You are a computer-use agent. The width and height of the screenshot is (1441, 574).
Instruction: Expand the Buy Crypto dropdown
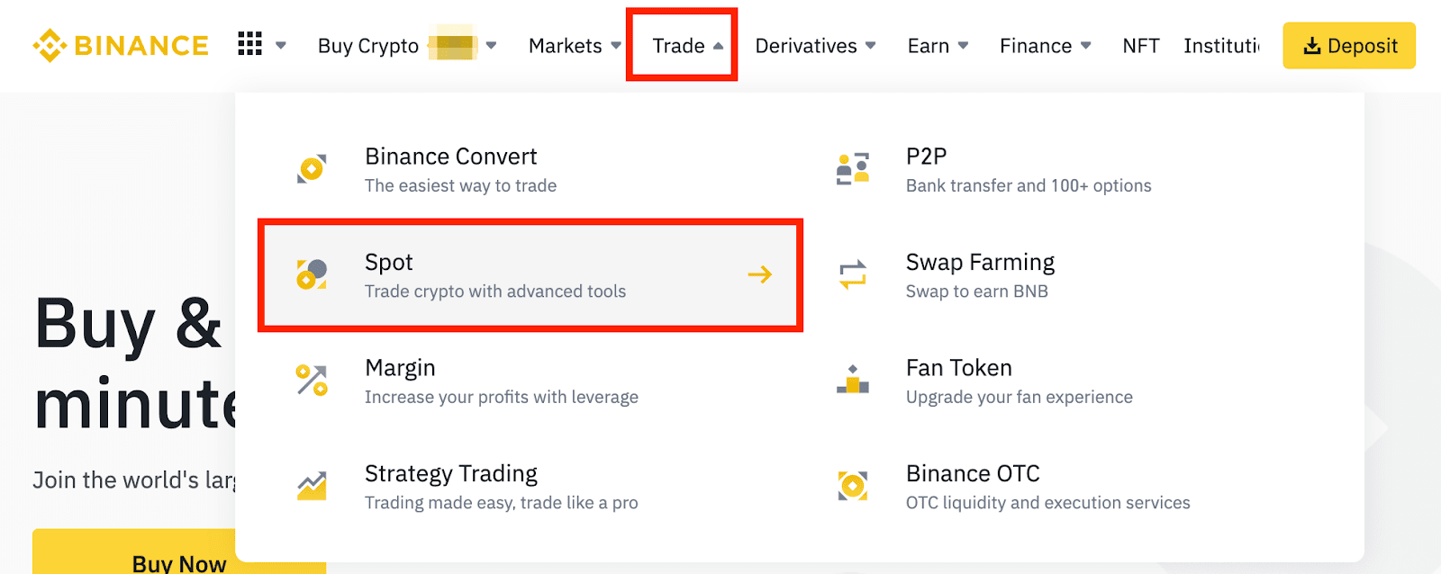point(491,45)
